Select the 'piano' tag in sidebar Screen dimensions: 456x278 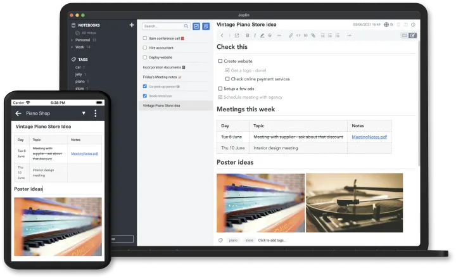[80, 81]
